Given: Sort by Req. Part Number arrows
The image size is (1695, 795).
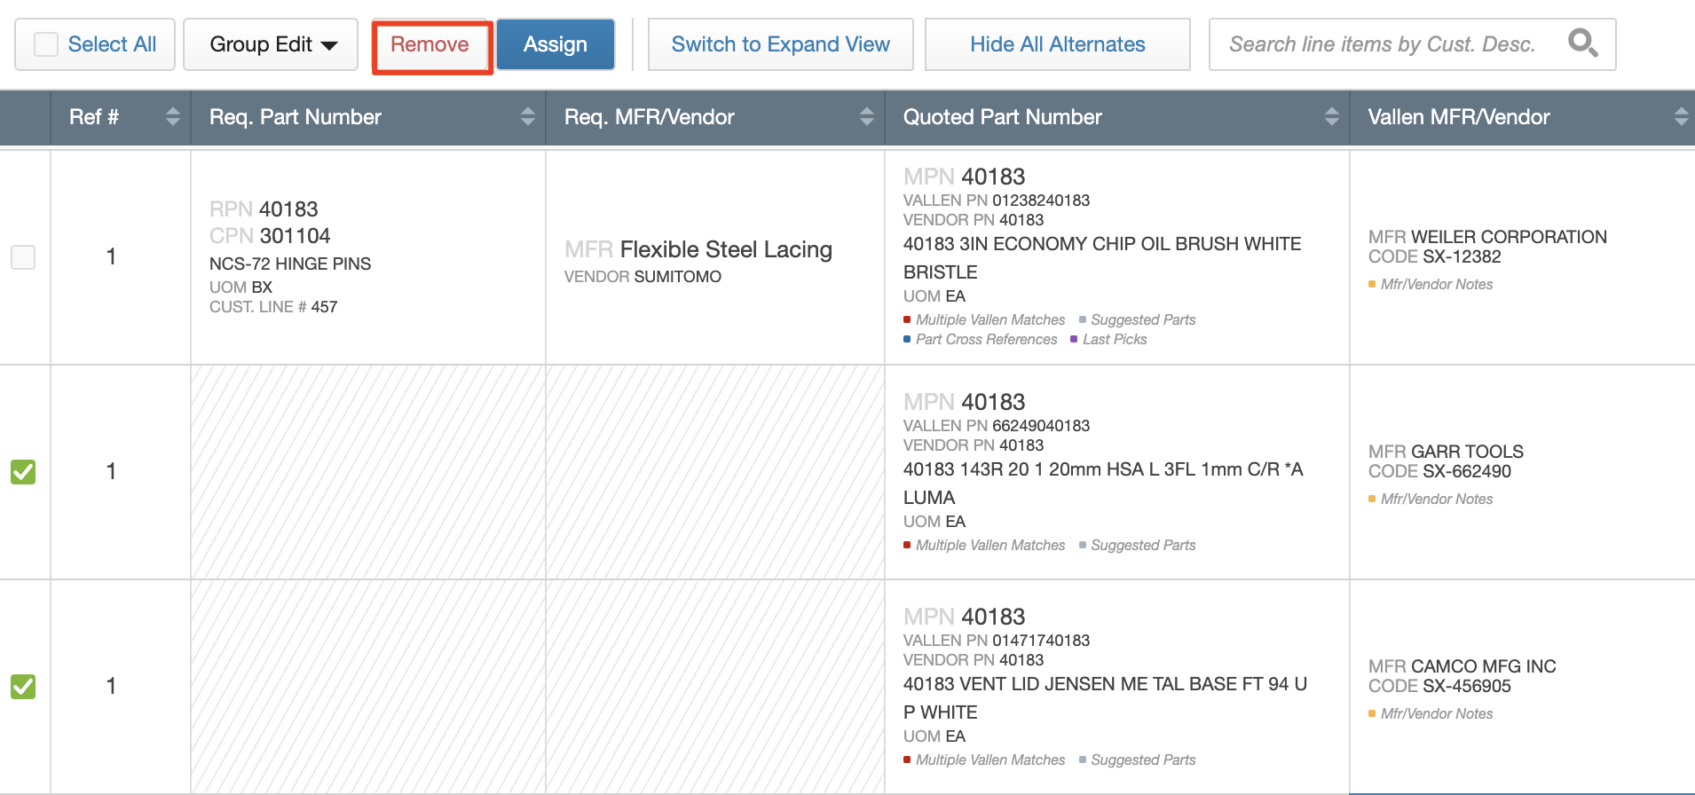Looking at the screenshot, I should point(527,116).
